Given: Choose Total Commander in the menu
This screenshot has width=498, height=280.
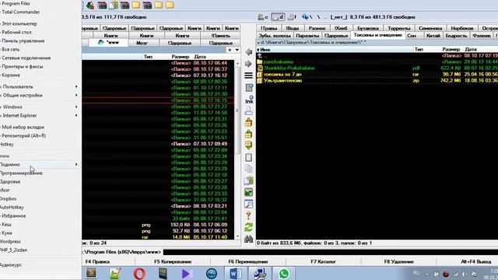Looking at the screenshot, I should (x=21, y=12).
